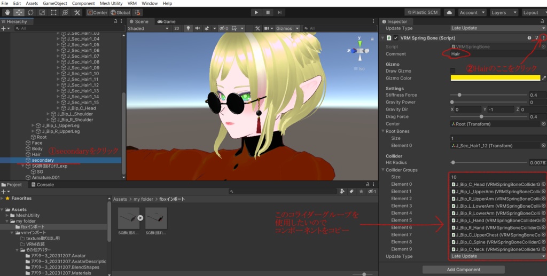The width and height of the screenshot is (547, 276).
Task: Open the Mesh Utility menu
Action: pos(111,3)
